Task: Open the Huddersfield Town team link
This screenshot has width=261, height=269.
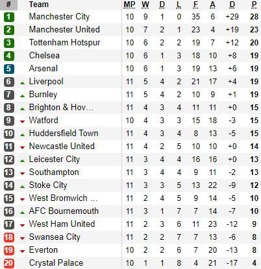Action: pyautogui.click(x=64, y=134)
